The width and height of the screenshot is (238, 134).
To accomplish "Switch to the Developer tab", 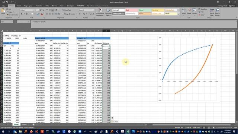I will point(70,6).
